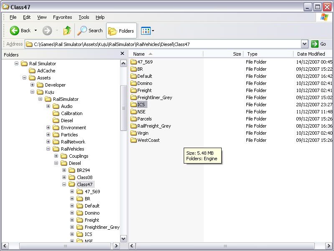Collapse the Rail Simulator tree node

16,64
